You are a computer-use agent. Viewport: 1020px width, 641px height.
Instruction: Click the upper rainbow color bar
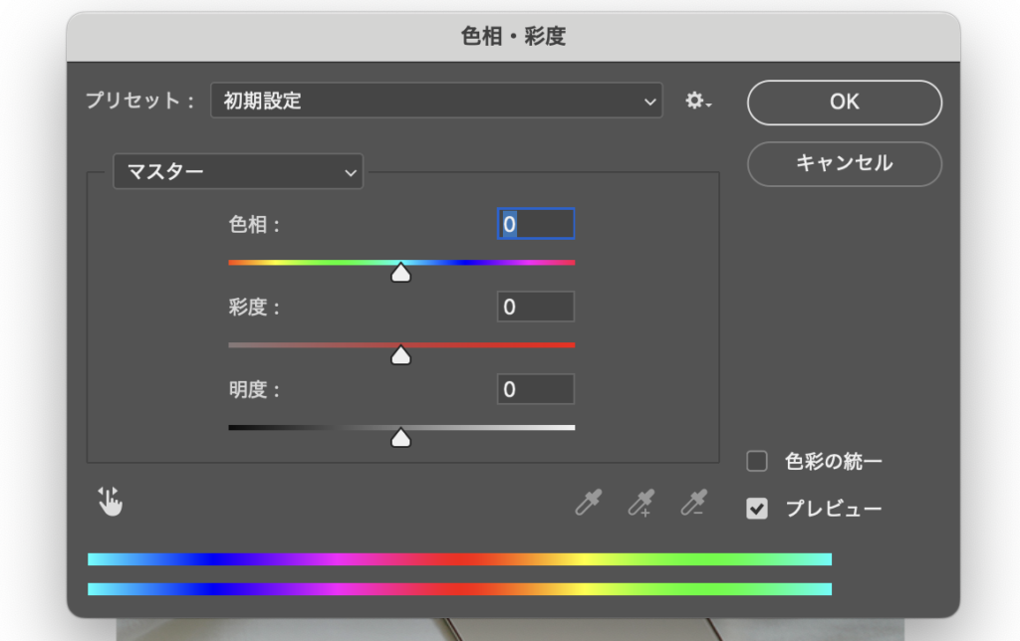coord(459,559)
